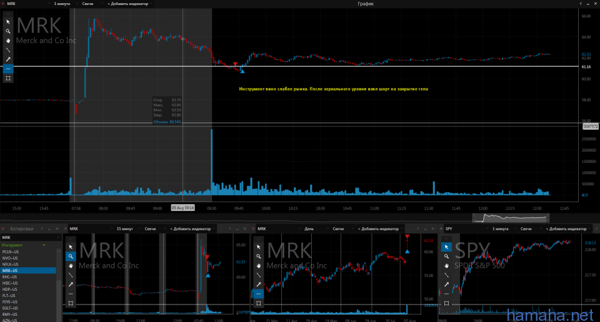This screenshot has height=322, width=600.
Task: Click the '05 Aug 09:14' time marker on axis
Action: pyautogui.click(x=182, y=208)
